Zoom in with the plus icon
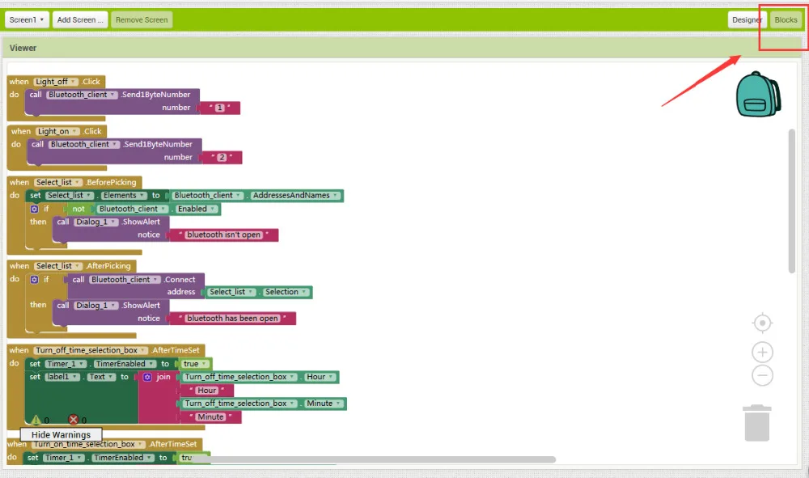Viewport: 809px width, 478px height. pyautogui.click(x=762, y=353)
